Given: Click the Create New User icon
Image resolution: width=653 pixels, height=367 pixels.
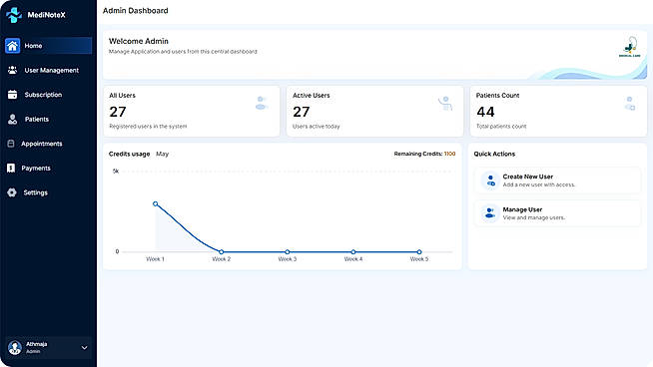Looking at the screenshot, I should (x=490, y=181).
